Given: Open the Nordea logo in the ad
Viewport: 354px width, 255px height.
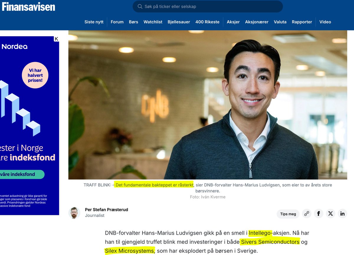Looking at the screenshot, I should tap(14, 47).
